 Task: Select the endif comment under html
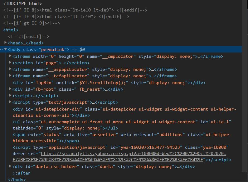(x=29, y=37)
